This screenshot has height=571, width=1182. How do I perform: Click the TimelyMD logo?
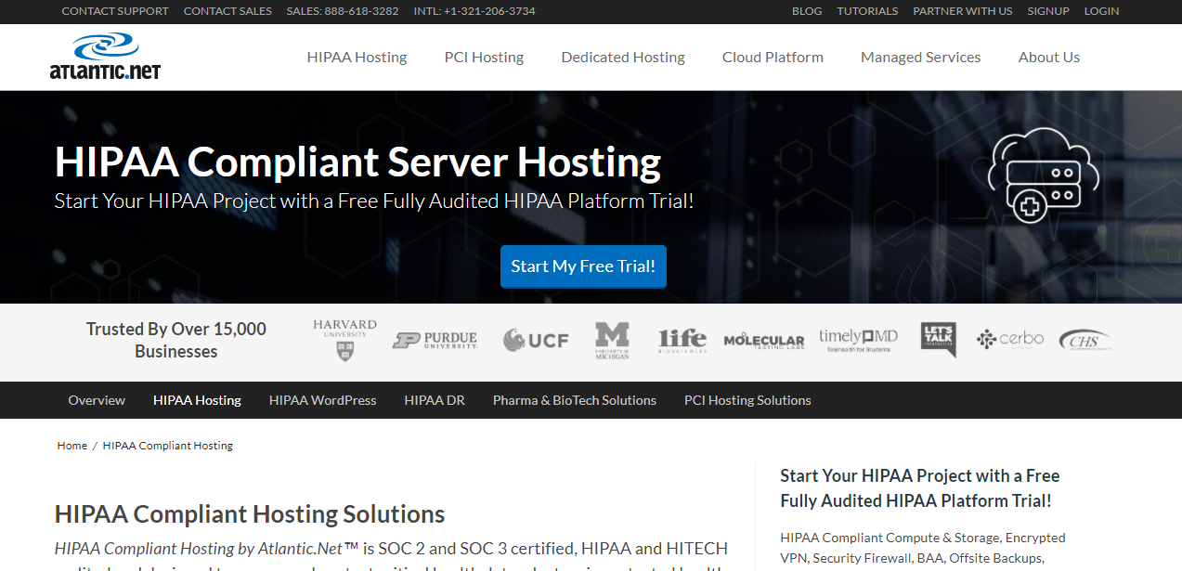pos(858,340)
